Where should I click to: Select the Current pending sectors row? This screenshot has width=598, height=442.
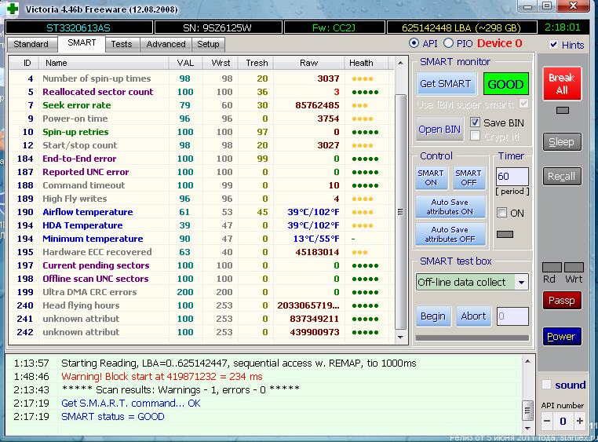pyautogui.click(x=202, y=265)
